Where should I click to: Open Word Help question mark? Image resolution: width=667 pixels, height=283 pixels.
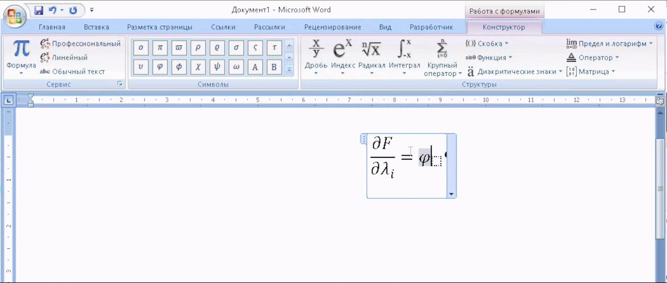[x=658, y=26]
